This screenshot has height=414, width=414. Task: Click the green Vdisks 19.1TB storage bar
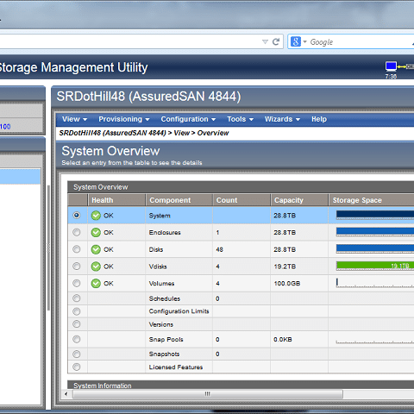tap(375, 266)
